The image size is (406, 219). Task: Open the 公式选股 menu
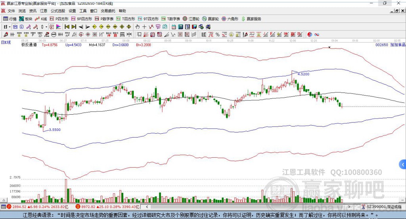pyautogui.click(x=58, y=11)
